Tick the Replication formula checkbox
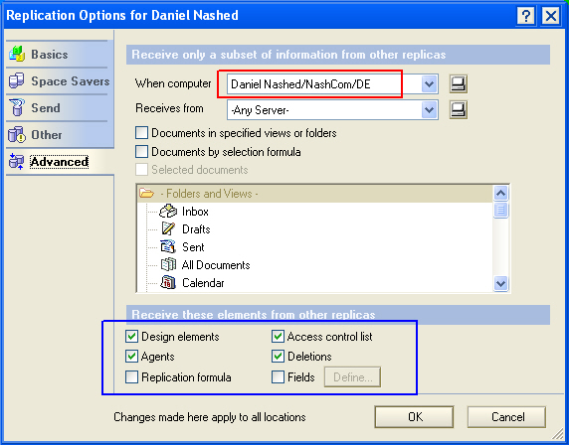 131,376
